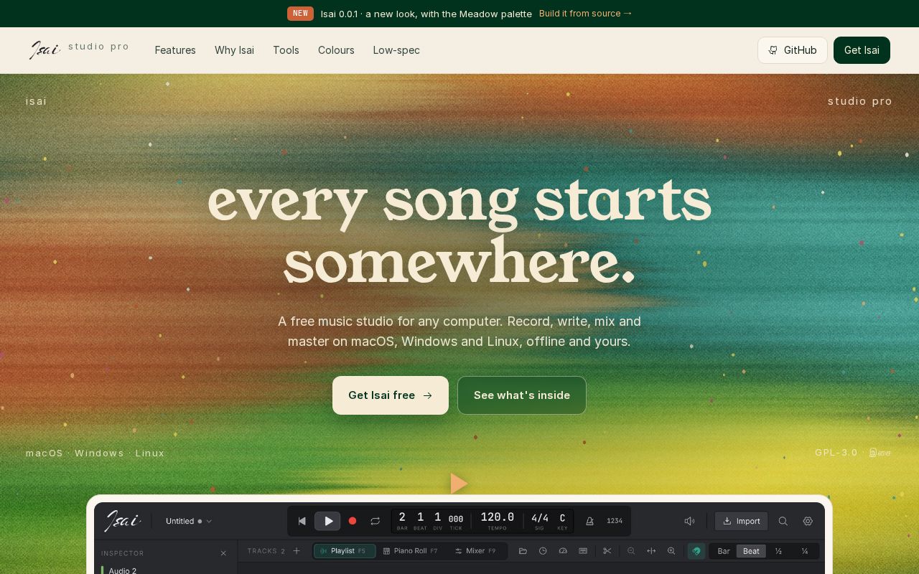Switch to the Mixer tab
The width and height of the screenshot is (919, 574).
475,551
